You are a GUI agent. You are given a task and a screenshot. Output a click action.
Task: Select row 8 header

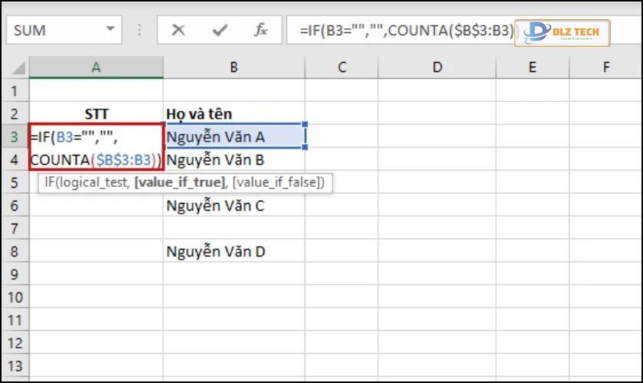coord(15,251)
